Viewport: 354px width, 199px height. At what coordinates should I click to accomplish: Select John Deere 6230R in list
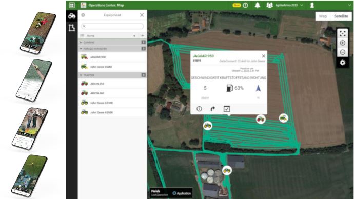(112, 103)
